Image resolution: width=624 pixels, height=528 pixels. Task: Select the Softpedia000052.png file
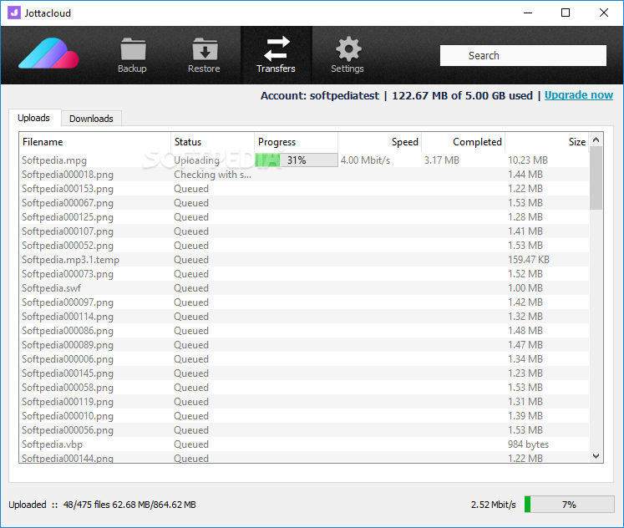[68, 246]
